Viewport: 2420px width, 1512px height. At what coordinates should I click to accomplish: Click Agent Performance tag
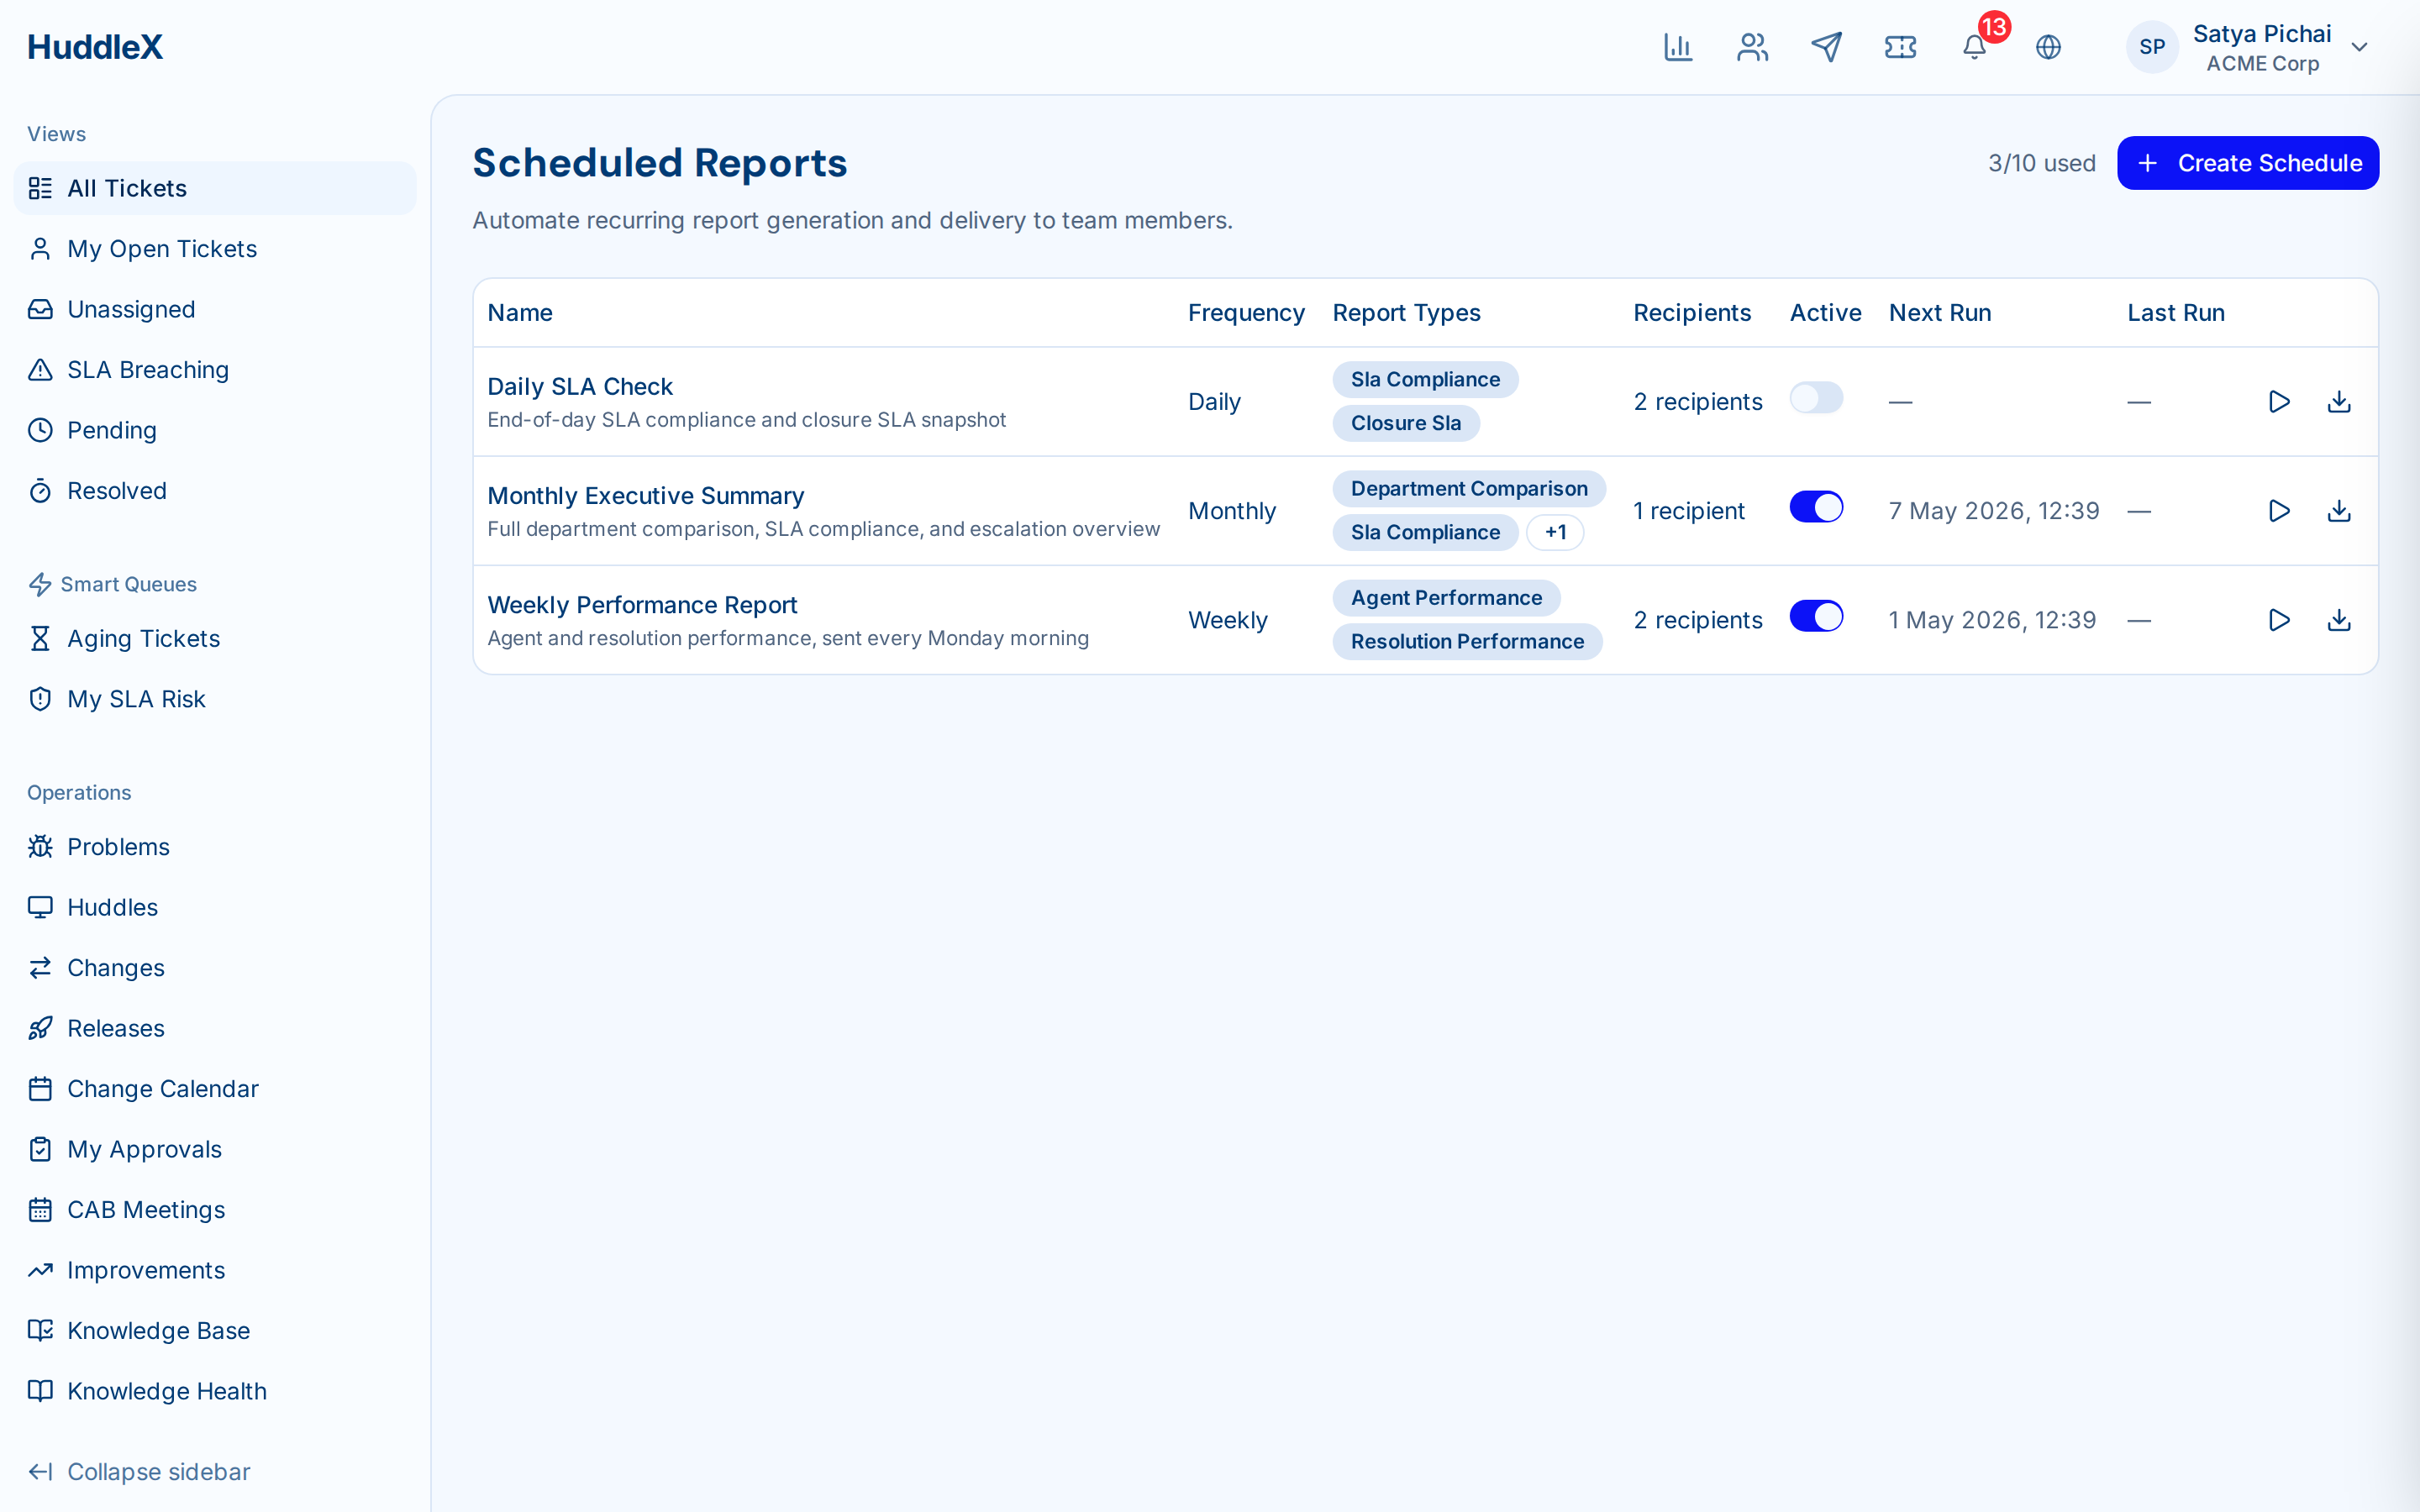point(1446,598)
